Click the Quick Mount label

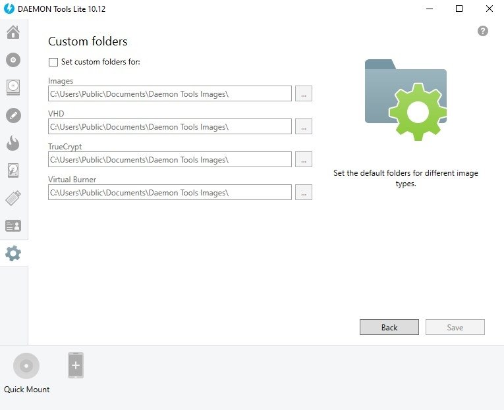pyautogui.click(x=26, y=390)
